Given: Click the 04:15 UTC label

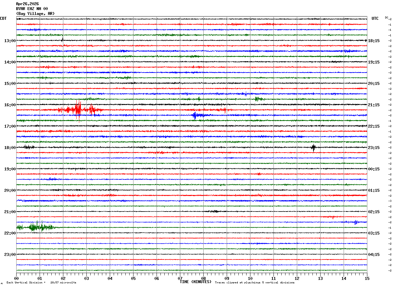Looking at the screenshot, I should [x=374, y=255].
